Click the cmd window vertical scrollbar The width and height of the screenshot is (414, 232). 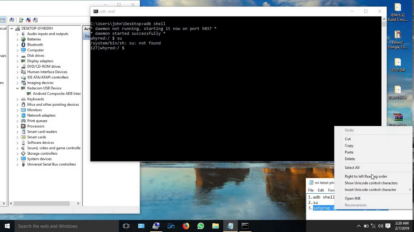tap(384, 89)
